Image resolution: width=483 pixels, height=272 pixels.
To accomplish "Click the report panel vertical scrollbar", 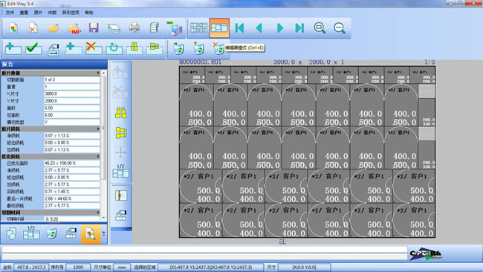I will pos(103,145).
